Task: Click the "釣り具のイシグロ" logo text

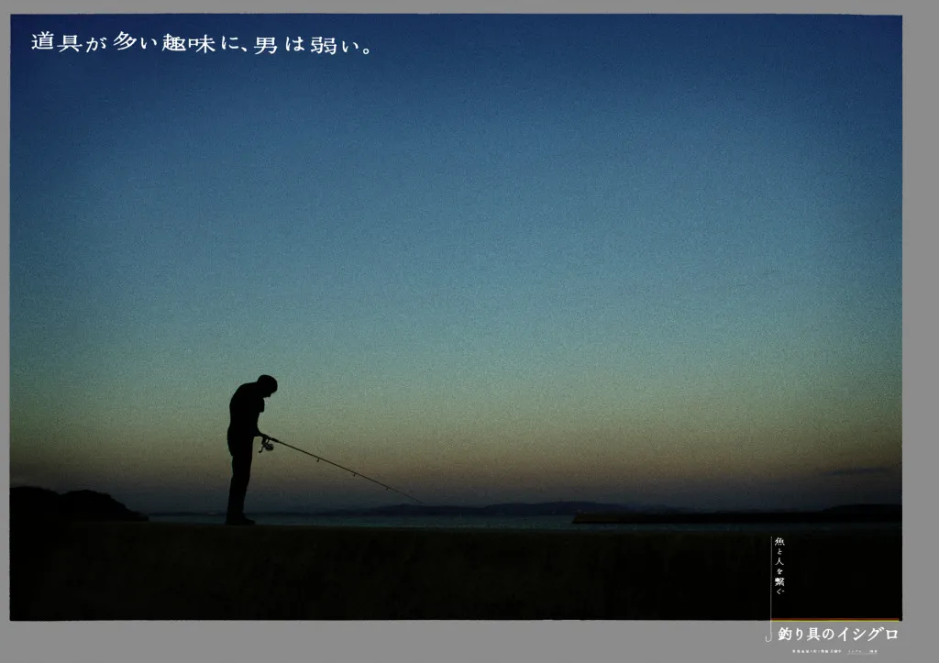Action: (838, 634)
